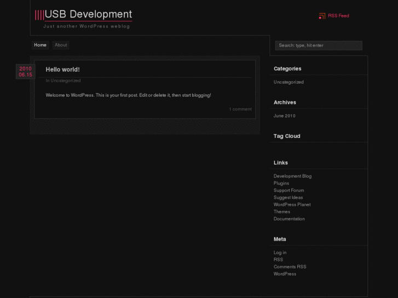This screenshot has height=298, width=398.
Task: Visit the Development Blog link
Action: pos(292,176)
